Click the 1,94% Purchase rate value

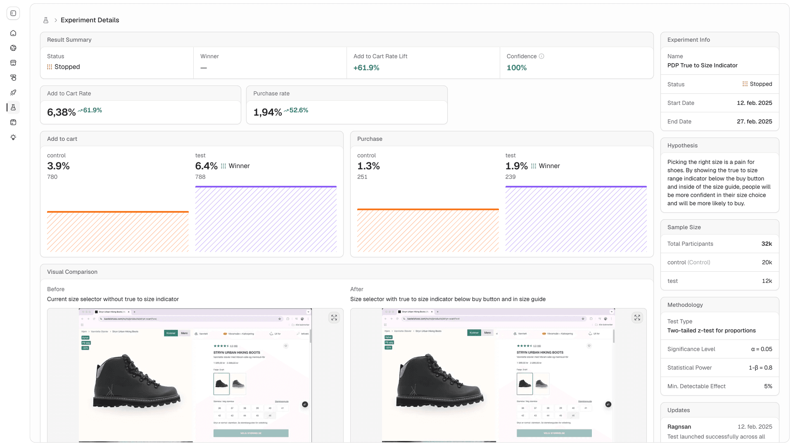(x=267, y=112)
